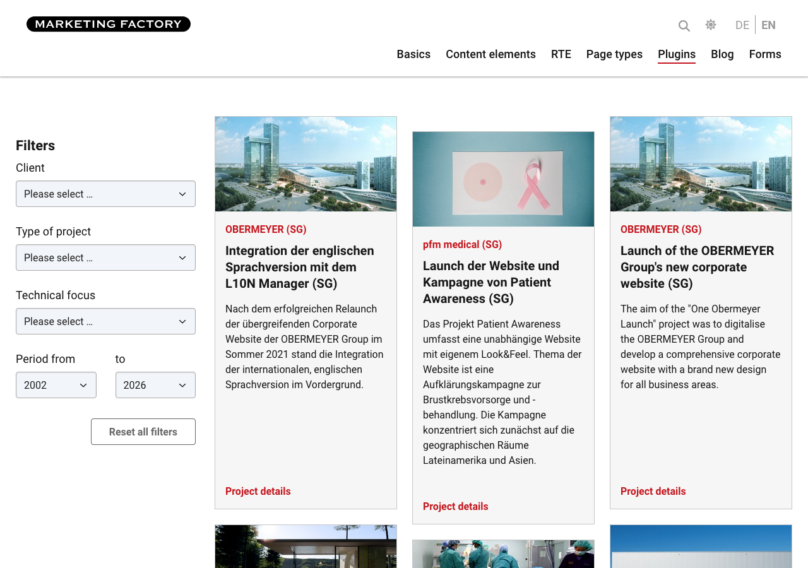Open the Basics menu item
The image size is (808, 568).
pos(413,54)
